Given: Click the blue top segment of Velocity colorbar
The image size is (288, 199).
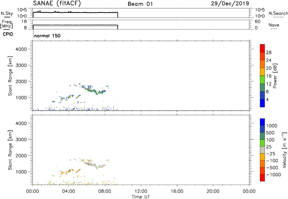Looking at the screenshot, I should tap(262, 122).
